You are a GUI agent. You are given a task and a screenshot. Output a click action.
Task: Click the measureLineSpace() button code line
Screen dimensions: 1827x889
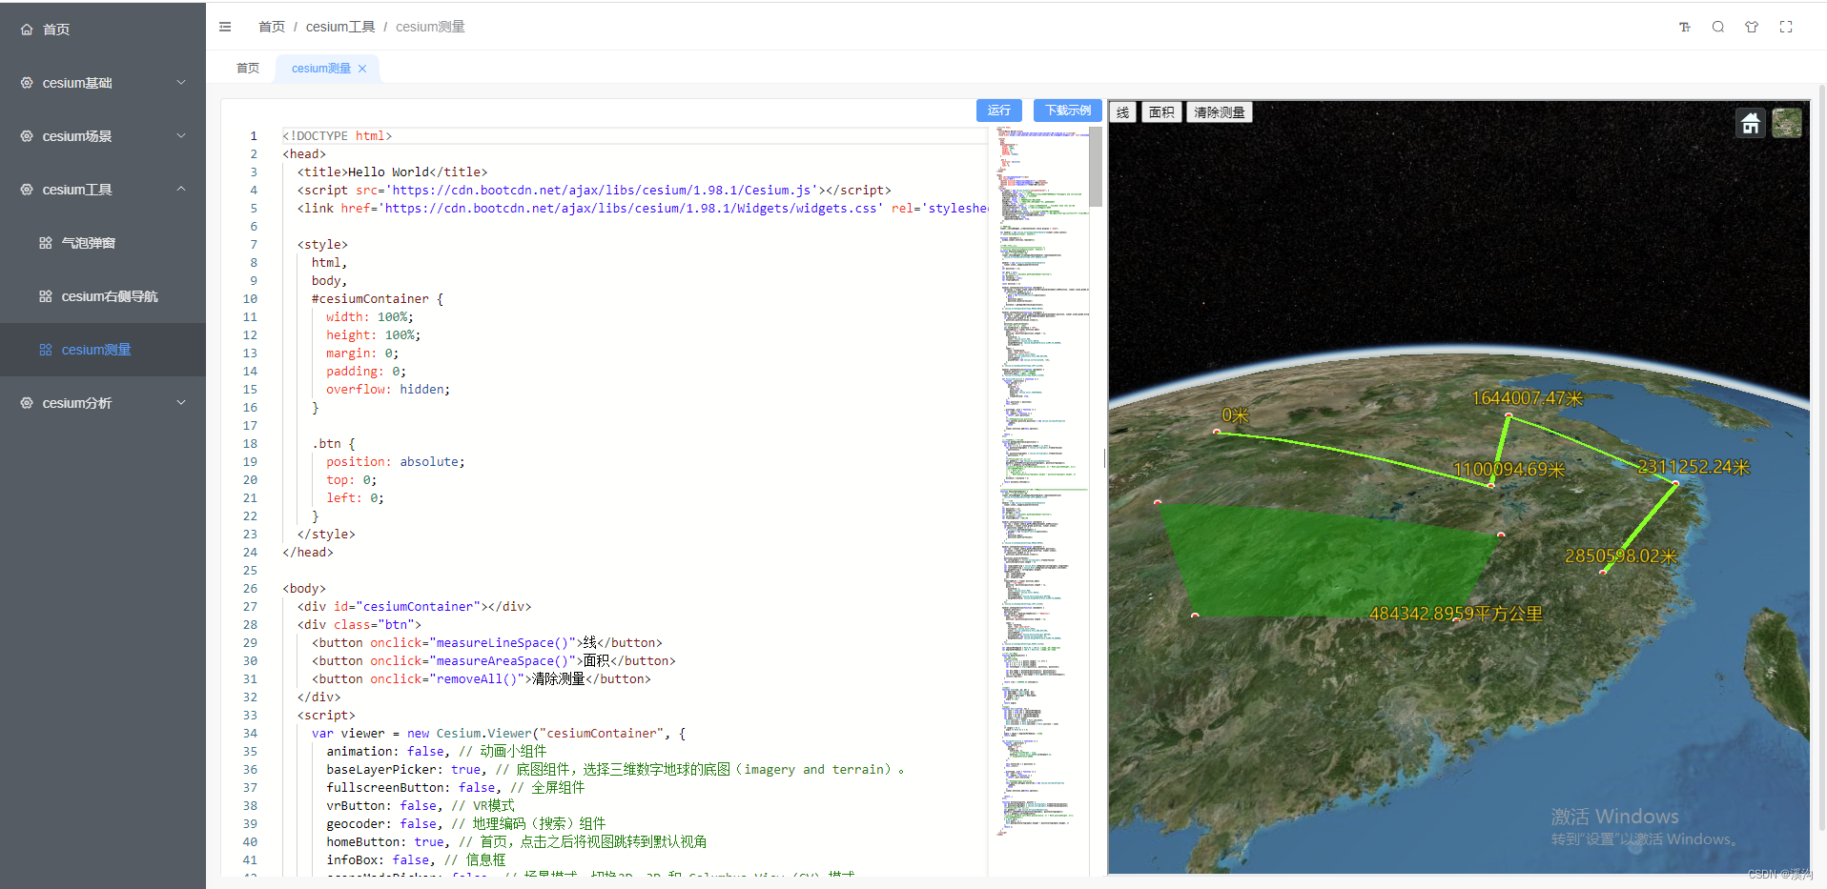486,643
